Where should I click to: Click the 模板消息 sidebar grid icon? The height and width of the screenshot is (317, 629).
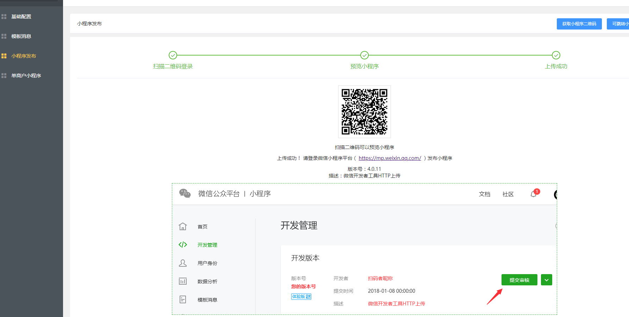(x=4, y=36)
